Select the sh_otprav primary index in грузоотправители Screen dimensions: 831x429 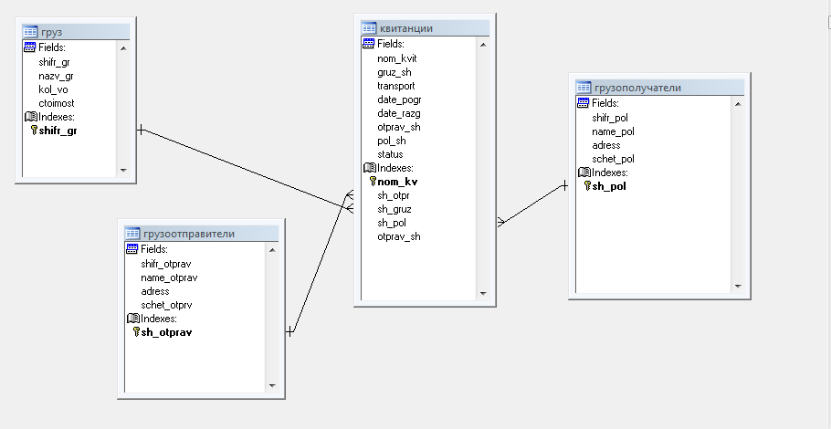click(166, 332)
